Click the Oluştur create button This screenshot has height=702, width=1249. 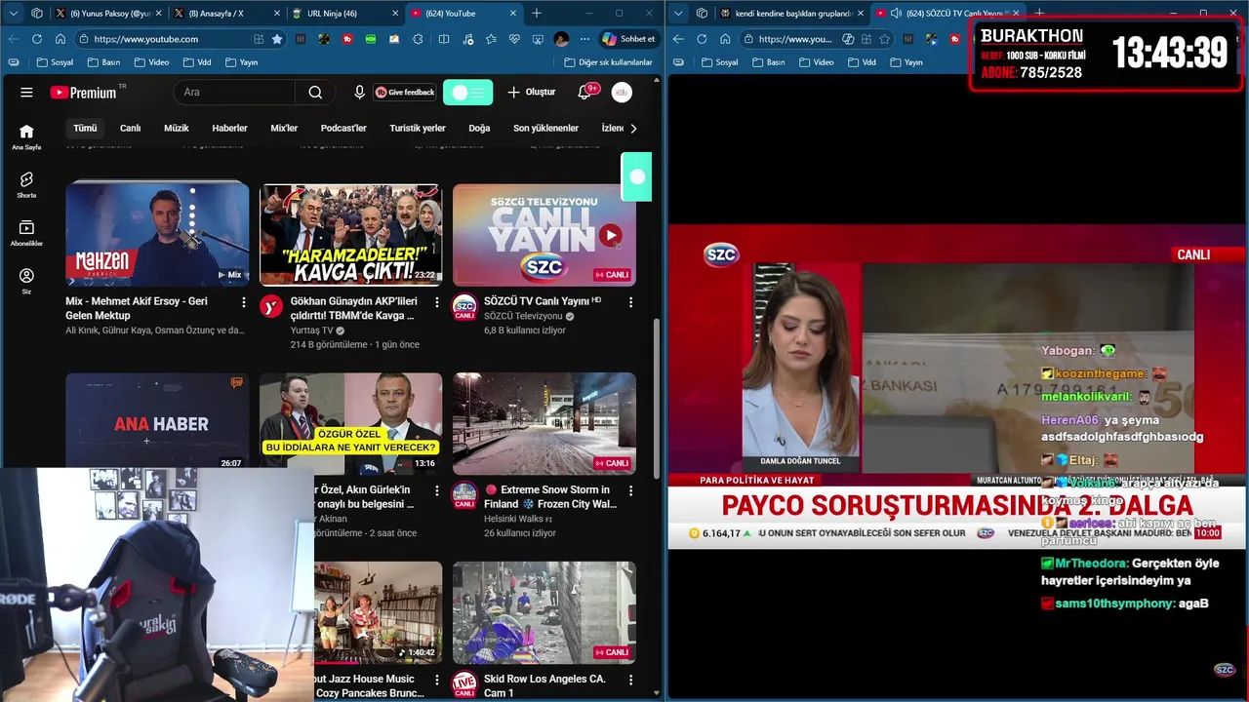[x=532, y=93]
